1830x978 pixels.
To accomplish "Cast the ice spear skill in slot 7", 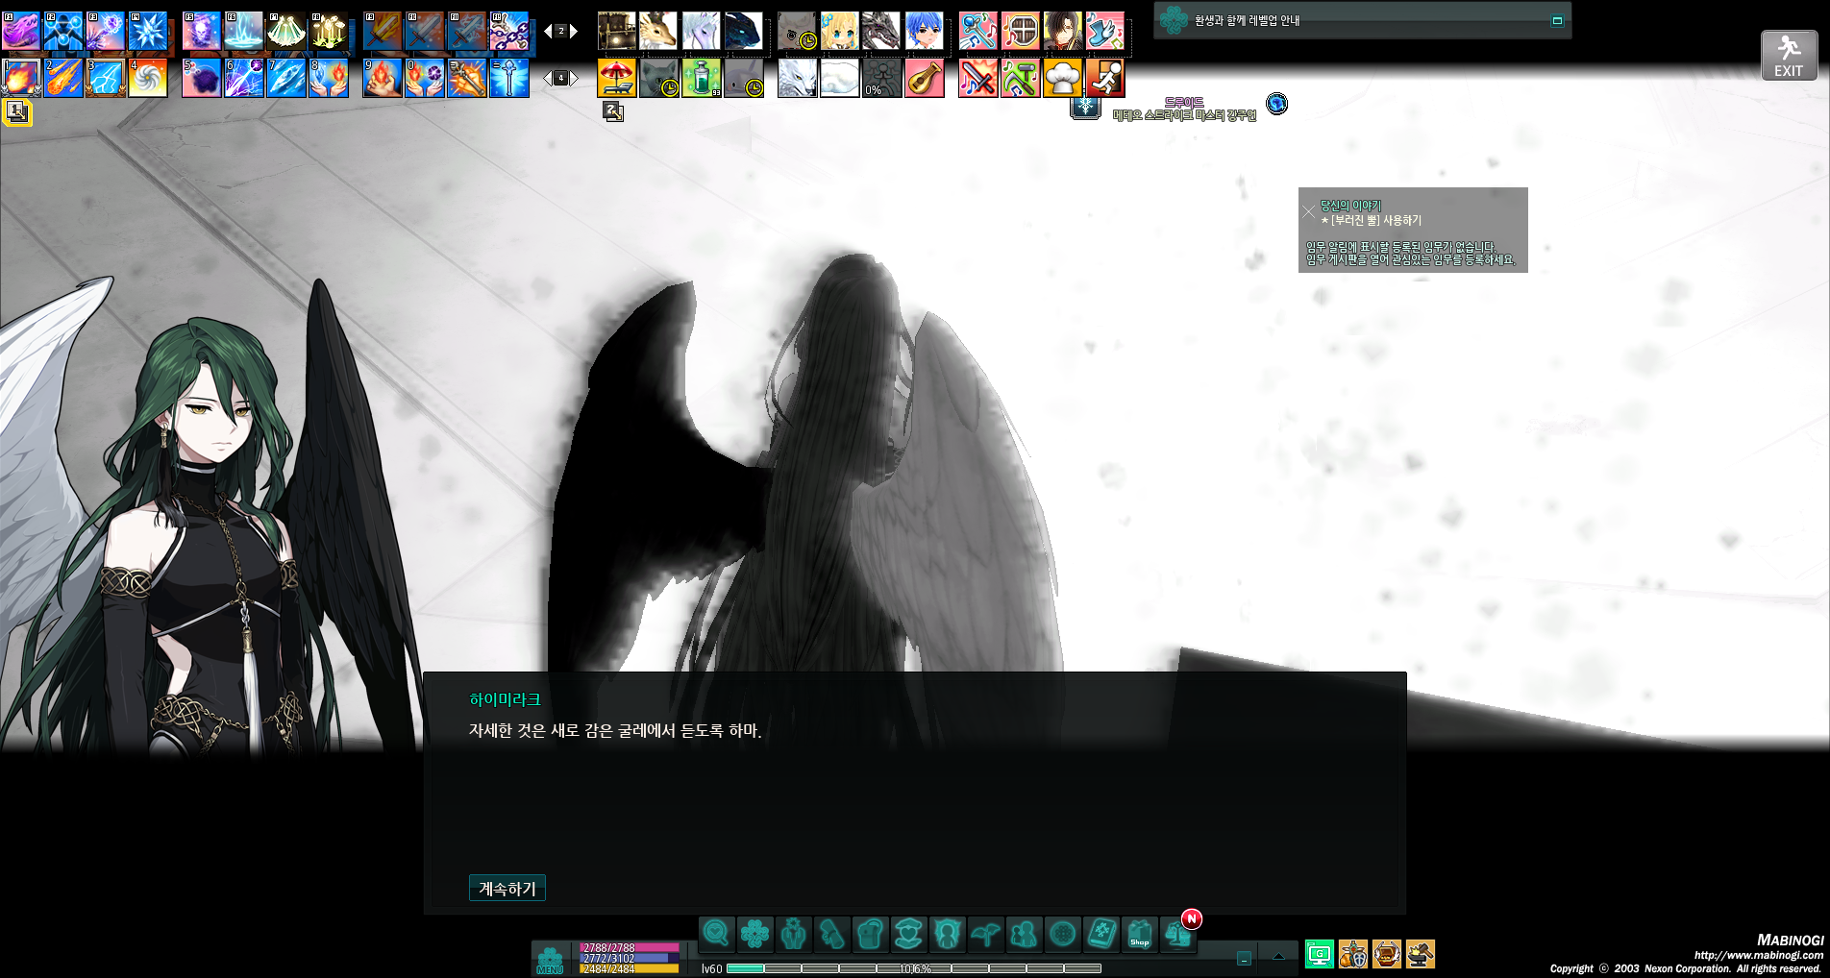I will point(286,78).
